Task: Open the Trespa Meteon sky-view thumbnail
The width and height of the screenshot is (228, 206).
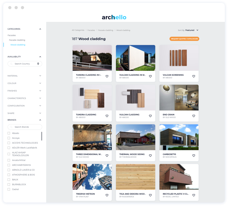Action: (92, 177)
